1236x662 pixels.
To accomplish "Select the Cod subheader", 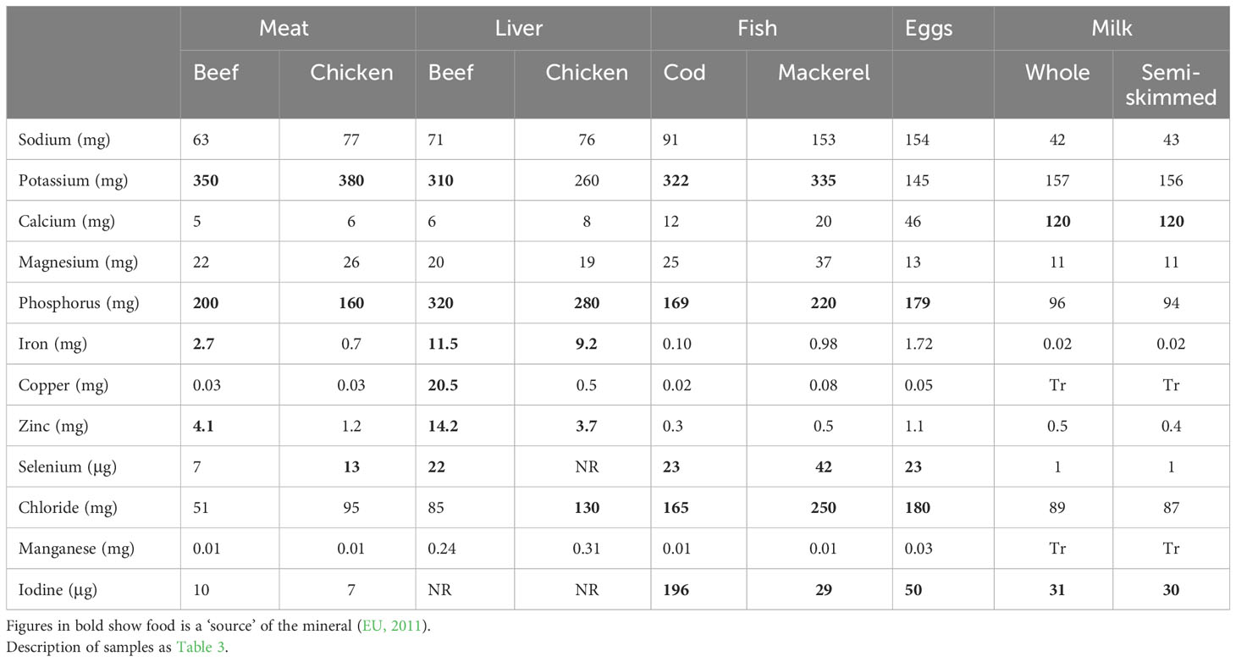I will [x=684, y=73].
